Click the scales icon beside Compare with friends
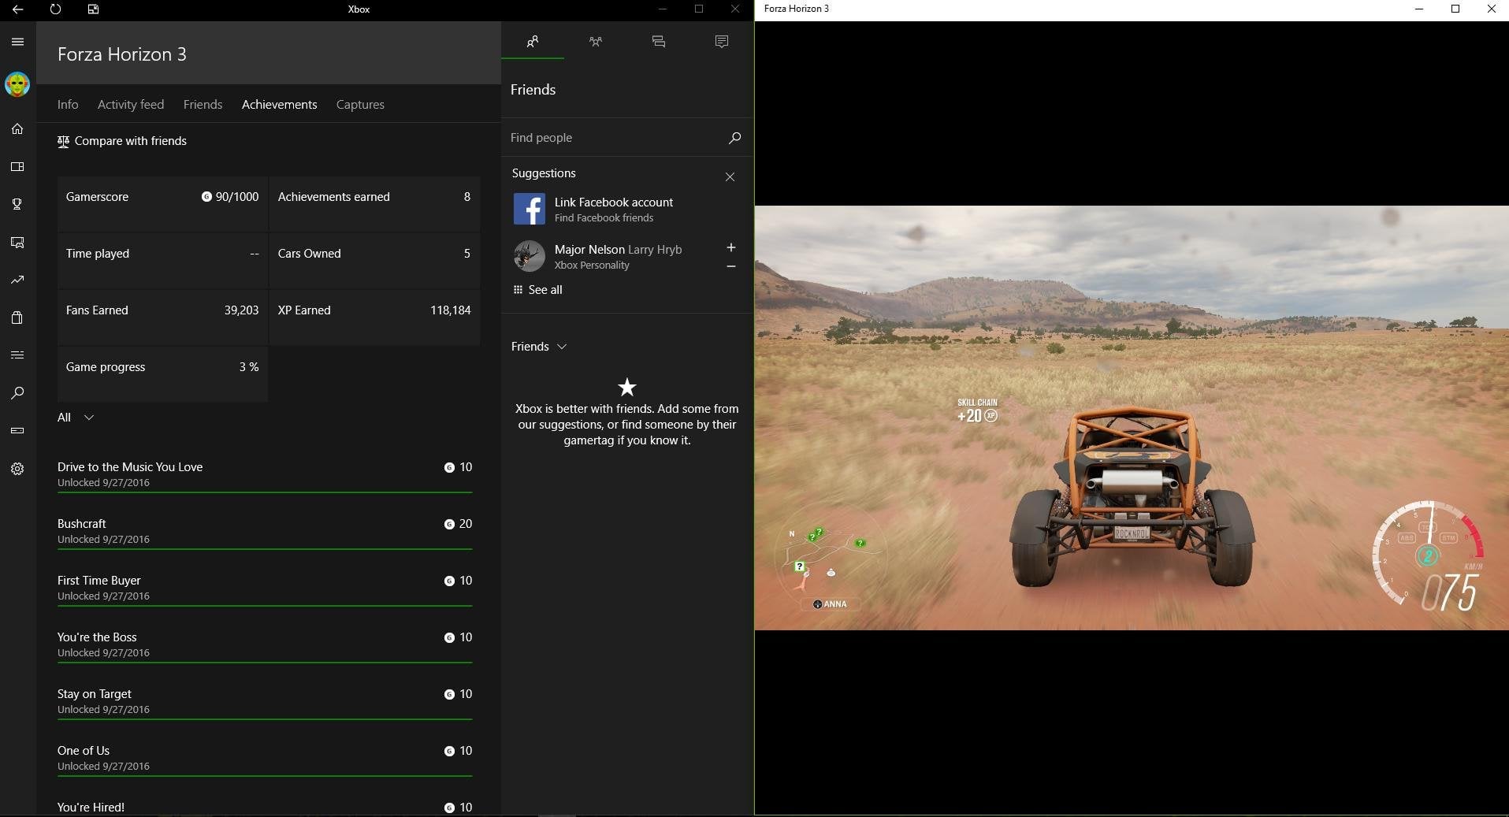 [63, 141]
